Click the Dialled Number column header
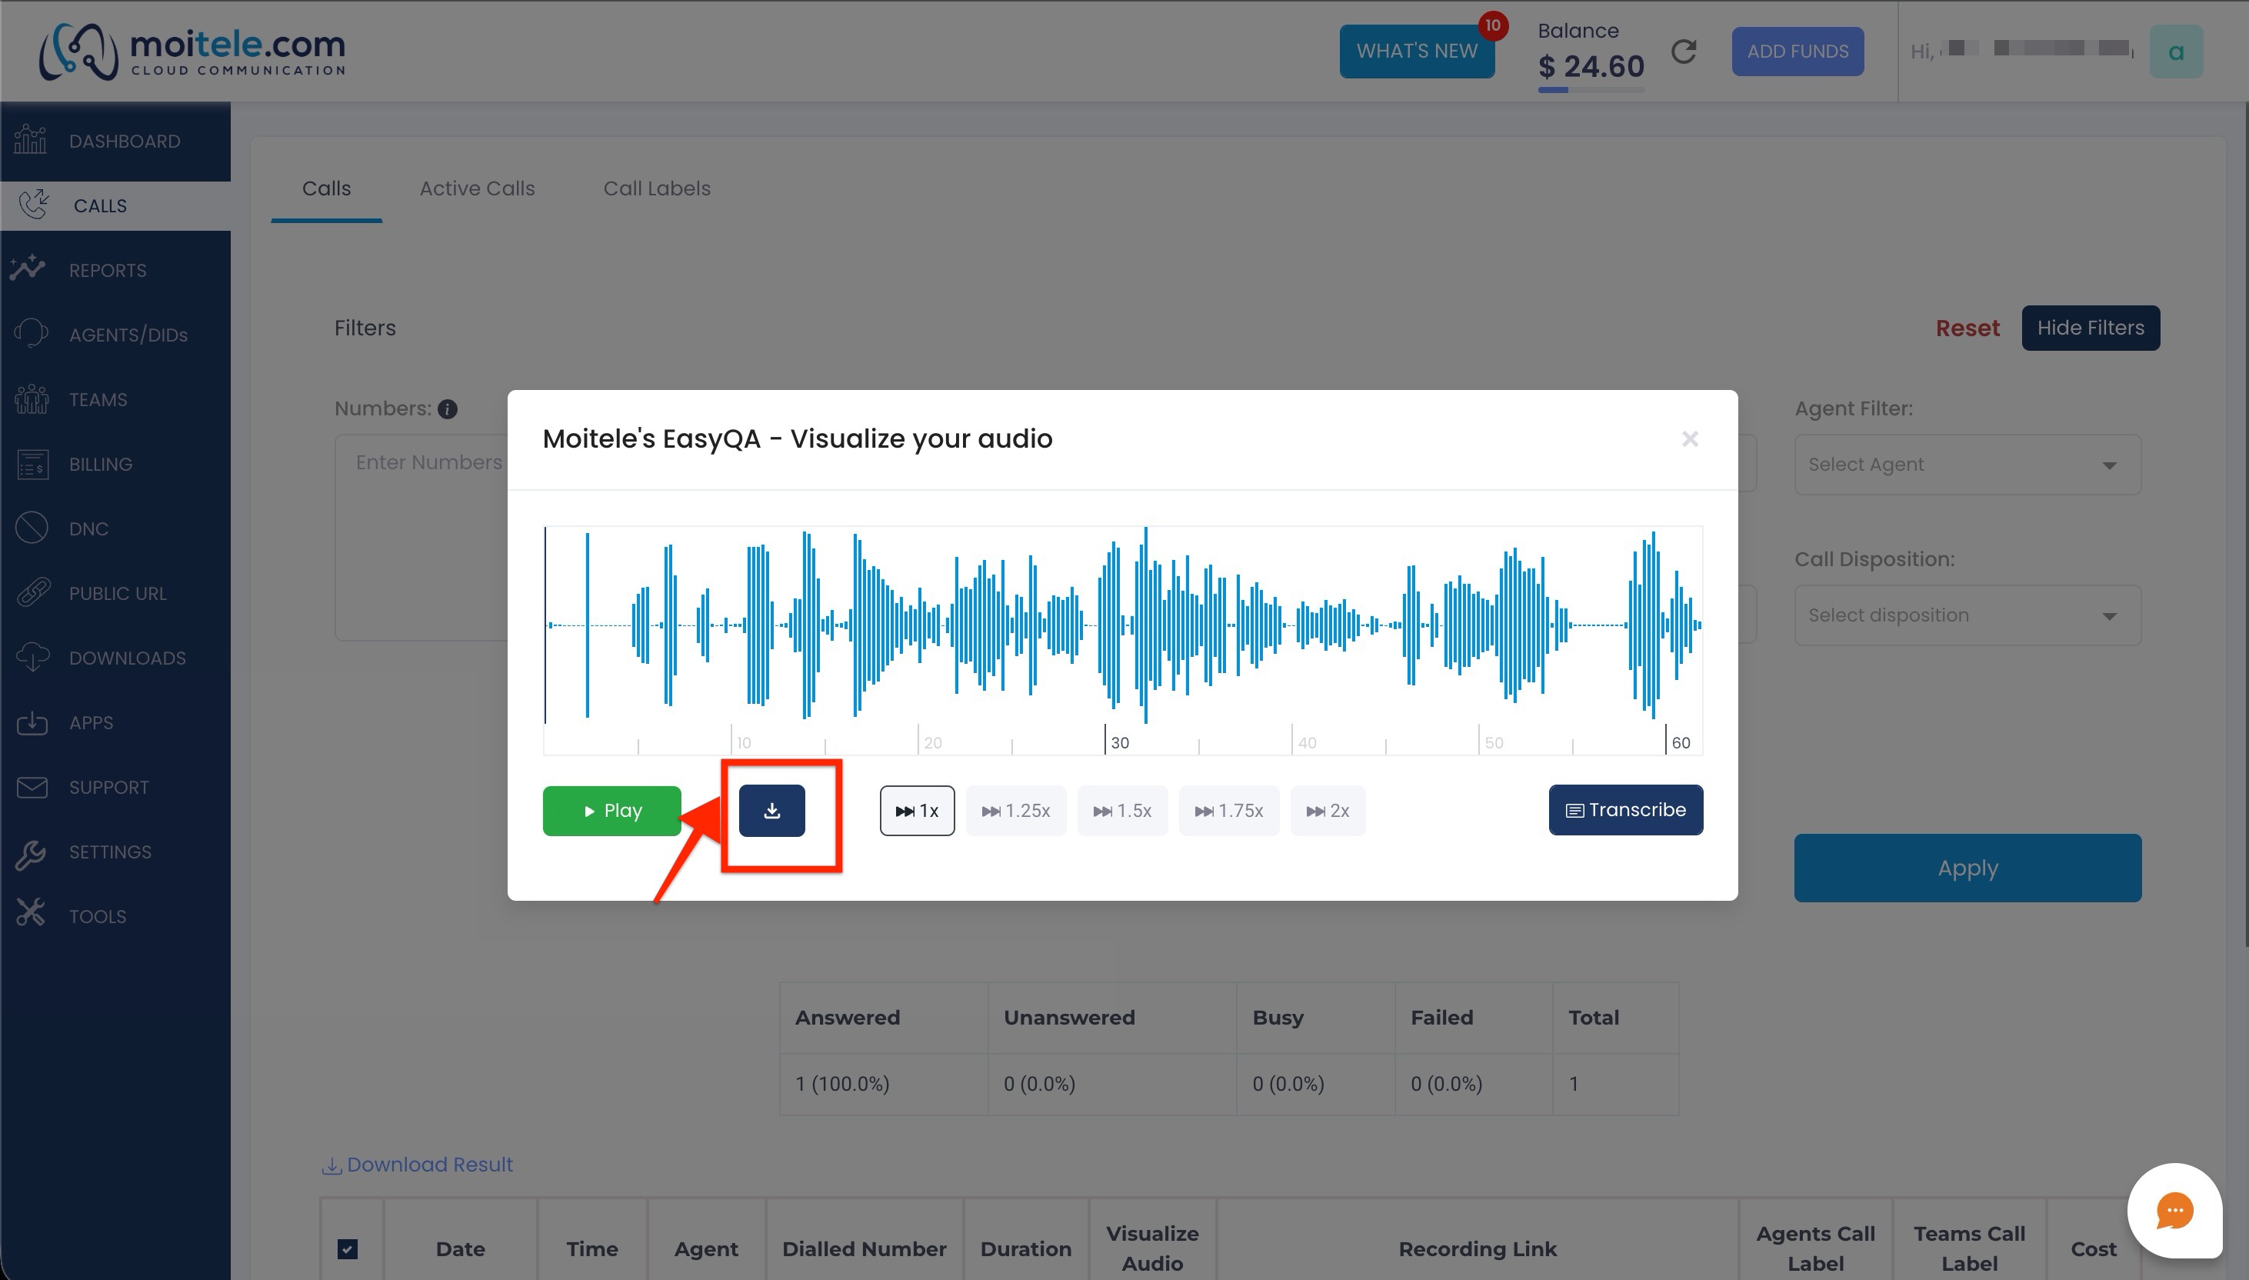Viewport: 2249px width, 1280px height. 864,1249
